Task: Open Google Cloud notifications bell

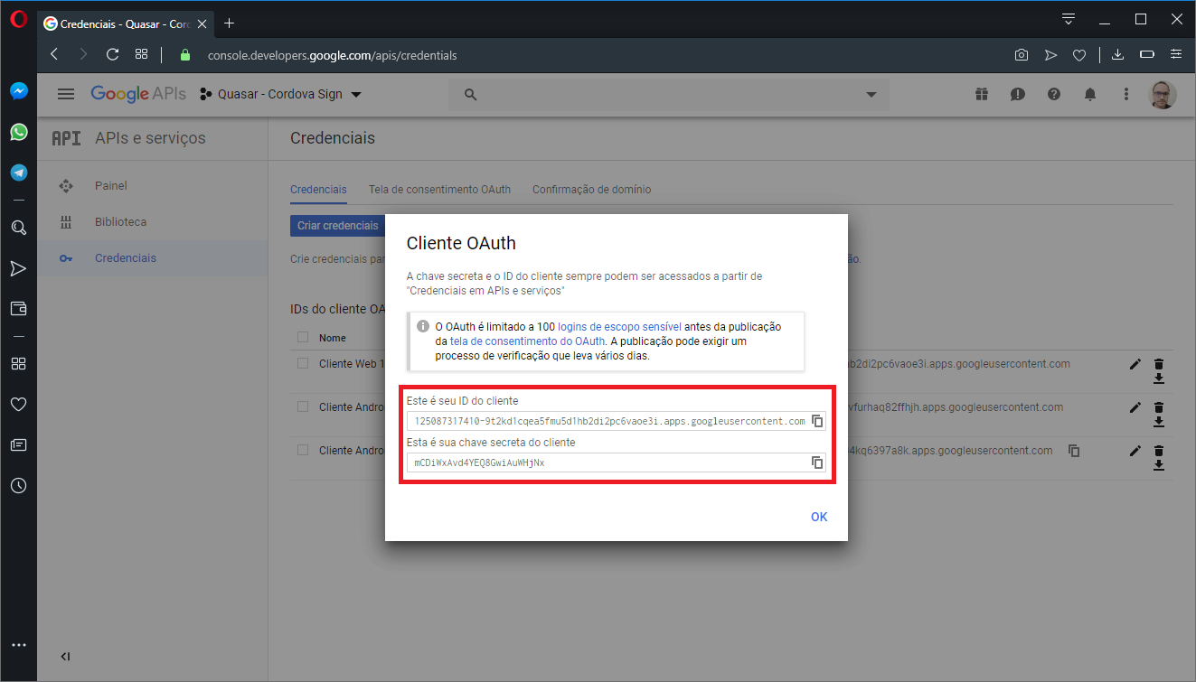Action: (1089, 94)
